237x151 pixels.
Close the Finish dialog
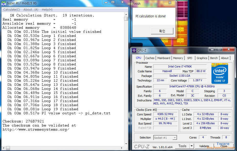tap(170, 3)
